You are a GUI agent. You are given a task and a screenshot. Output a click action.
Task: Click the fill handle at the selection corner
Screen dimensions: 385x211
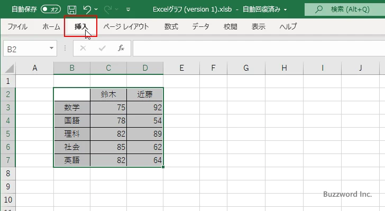click(x=163, y=167)
